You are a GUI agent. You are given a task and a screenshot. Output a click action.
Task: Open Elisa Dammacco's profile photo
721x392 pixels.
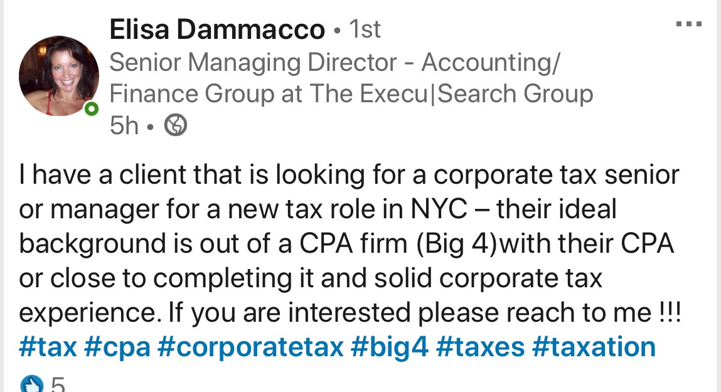(x=59, y=76)
